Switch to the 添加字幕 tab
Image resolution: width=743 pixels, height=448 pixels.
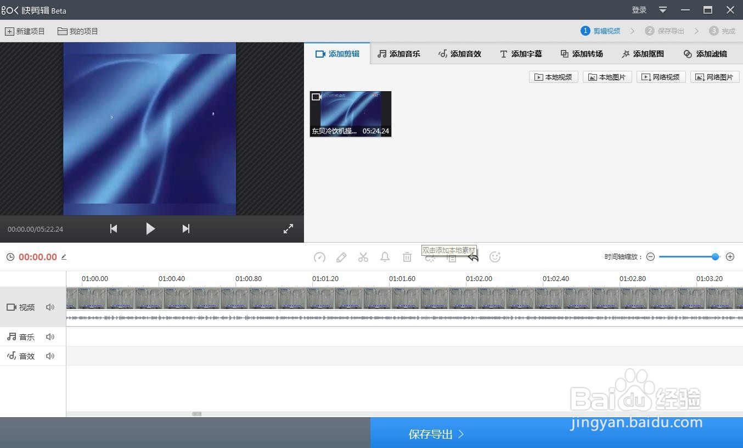(x=521, y=54)
